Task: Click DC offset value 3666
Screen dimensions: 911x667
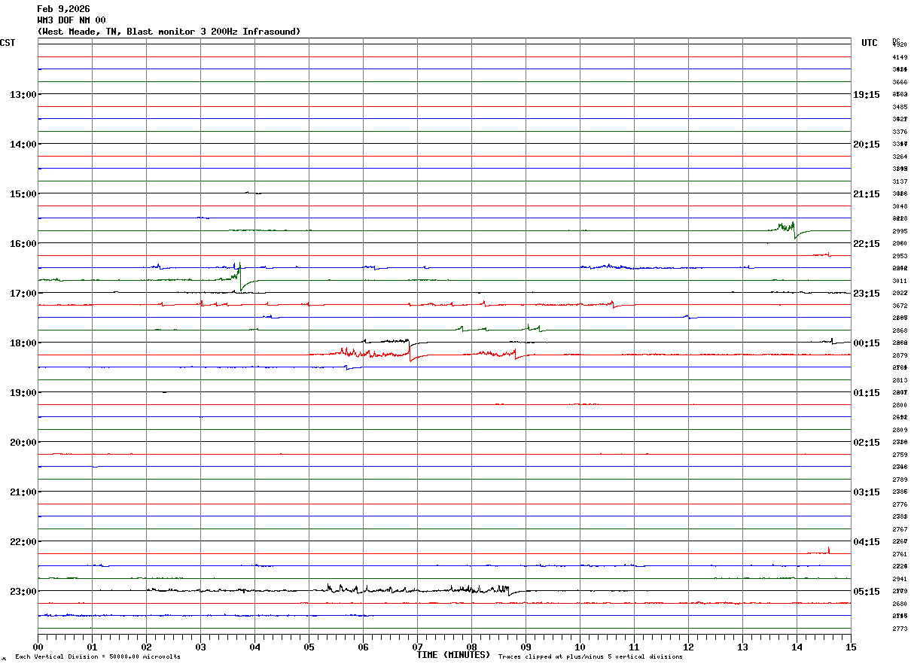Action: click(x=900, y=82)
